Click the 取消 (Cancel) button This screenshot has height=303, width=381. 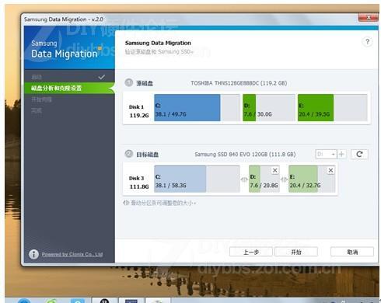pos(352,252)
